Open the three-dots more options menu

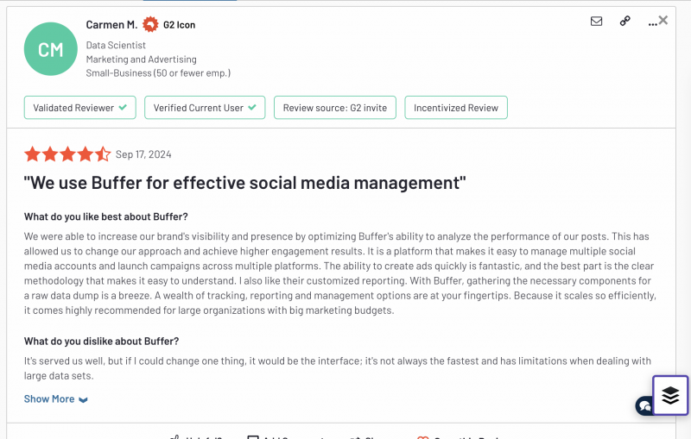[652, 24]
